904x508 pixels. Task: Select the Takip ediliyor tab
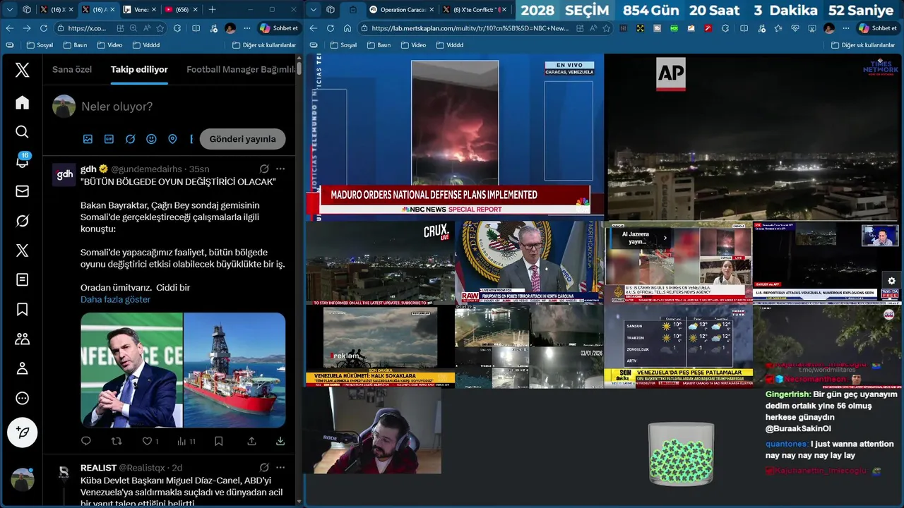click(x=139, y=69)
